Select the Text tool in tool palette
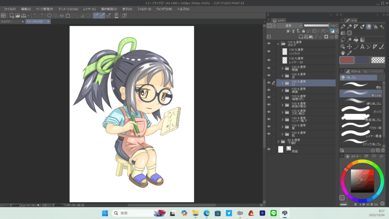 362,47
